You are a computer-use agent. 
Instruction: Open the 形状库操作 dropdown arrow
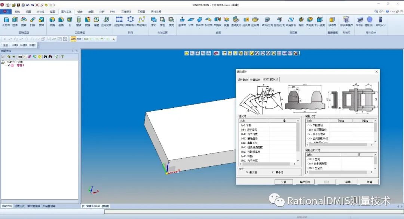coord(346,28)
